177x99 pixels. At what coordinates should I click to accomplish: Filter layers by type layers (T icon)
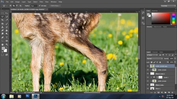pos(166,55)
